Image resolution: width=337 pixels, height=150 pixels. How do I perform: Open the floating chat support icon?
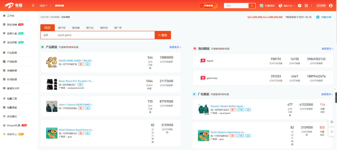[x=332, y=122]
